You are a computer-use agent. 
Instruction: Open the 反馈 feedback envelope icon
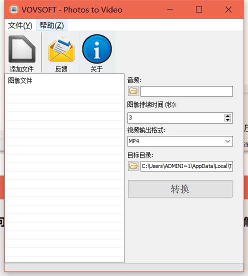click(61, 49)
